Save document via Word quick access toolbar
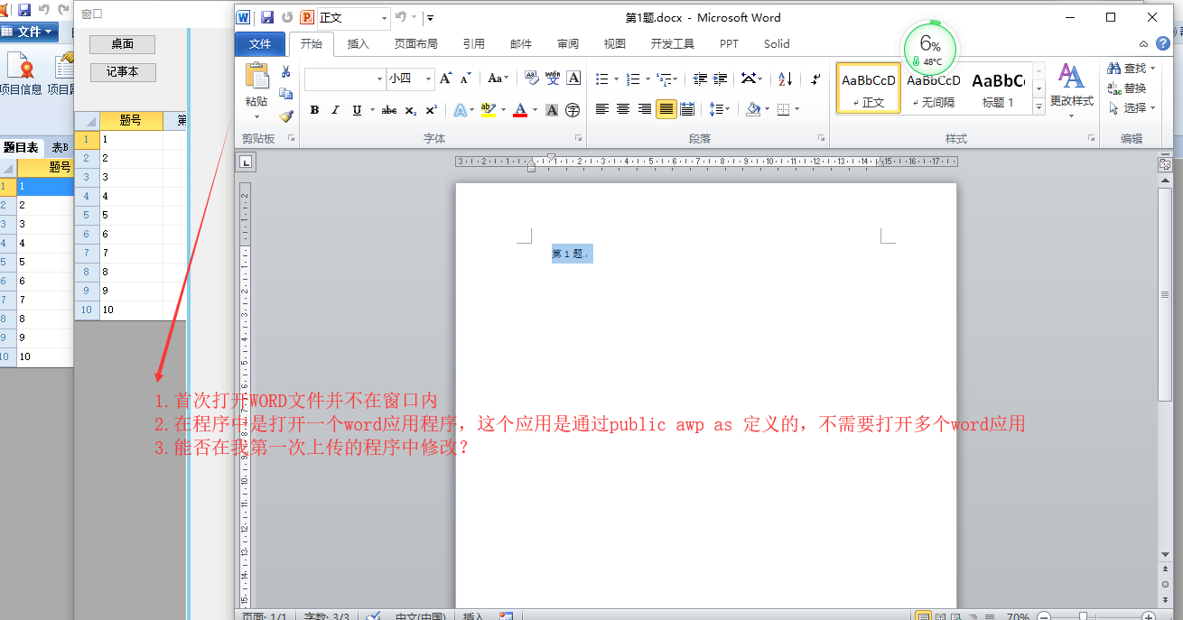 coord(267,18)
